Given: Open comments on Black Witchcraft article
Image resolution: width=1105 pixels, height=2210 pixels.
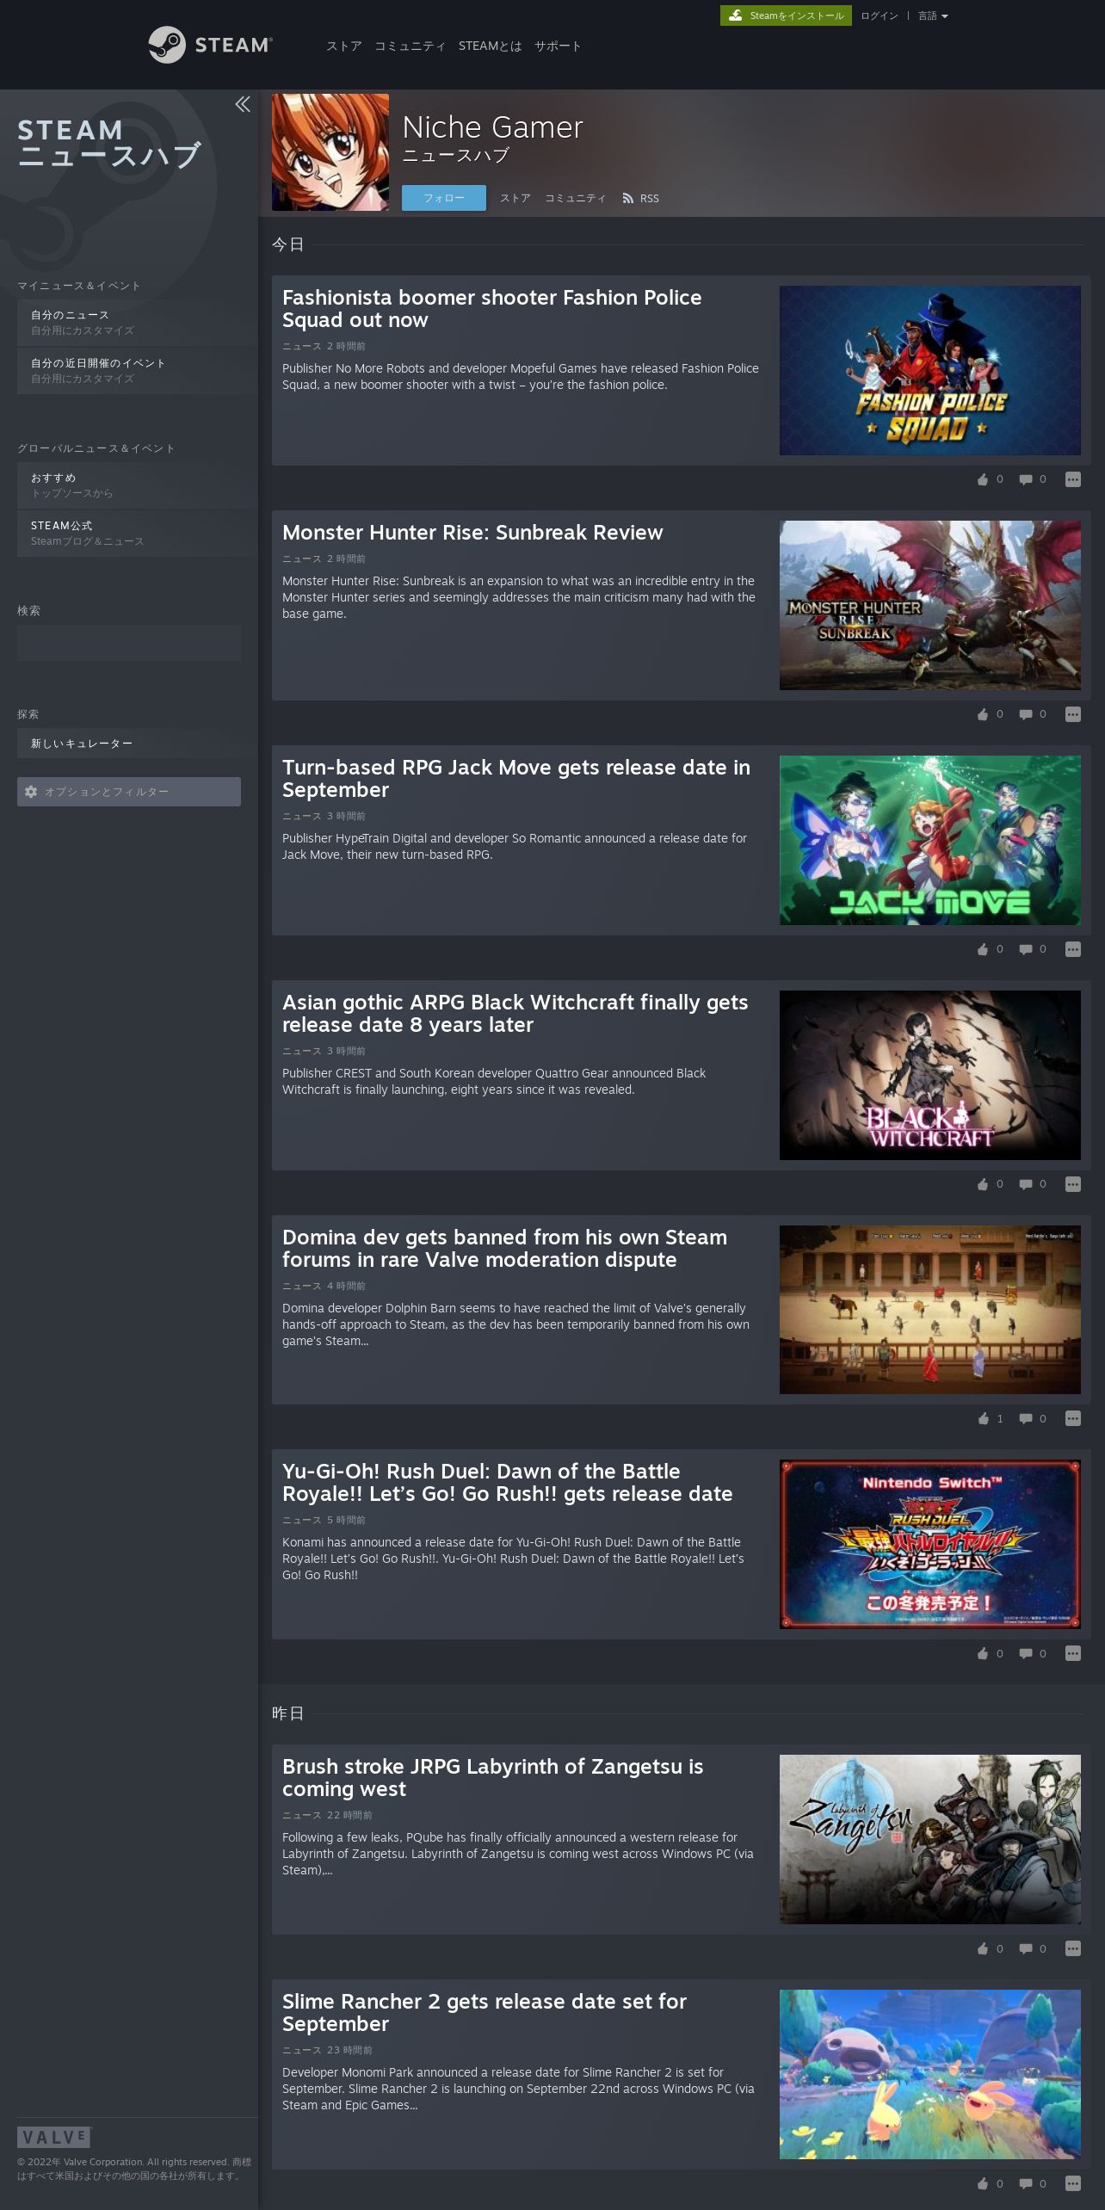Looking at the screenshot, I should 1026,1184.
